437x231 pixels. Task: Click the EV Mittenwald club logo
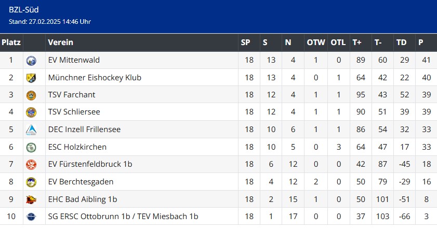(x=31, y=60)
